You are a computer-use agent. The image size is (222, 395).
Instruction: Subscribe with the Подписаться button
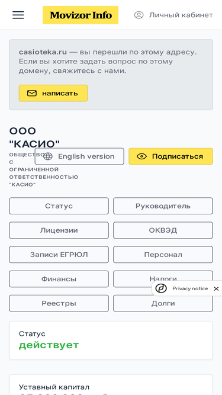(x=170, y=156)
